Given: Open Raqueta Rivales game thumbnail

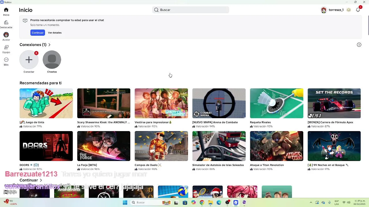Looking at the screenshot, I should (x=276, y=103).
